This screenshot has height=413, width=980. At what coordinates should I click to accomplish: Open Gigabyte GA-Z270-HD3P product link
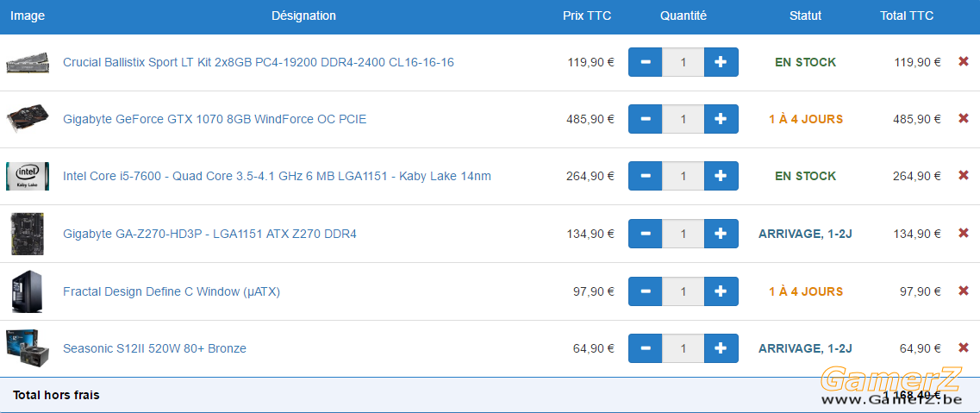[209, 234]
